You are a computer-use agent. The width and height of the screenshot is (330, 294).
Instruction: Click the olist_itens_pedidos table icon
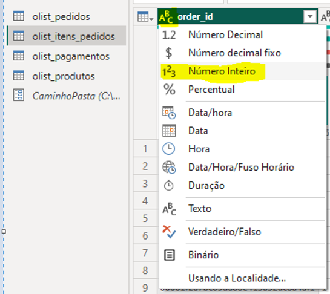19,36
